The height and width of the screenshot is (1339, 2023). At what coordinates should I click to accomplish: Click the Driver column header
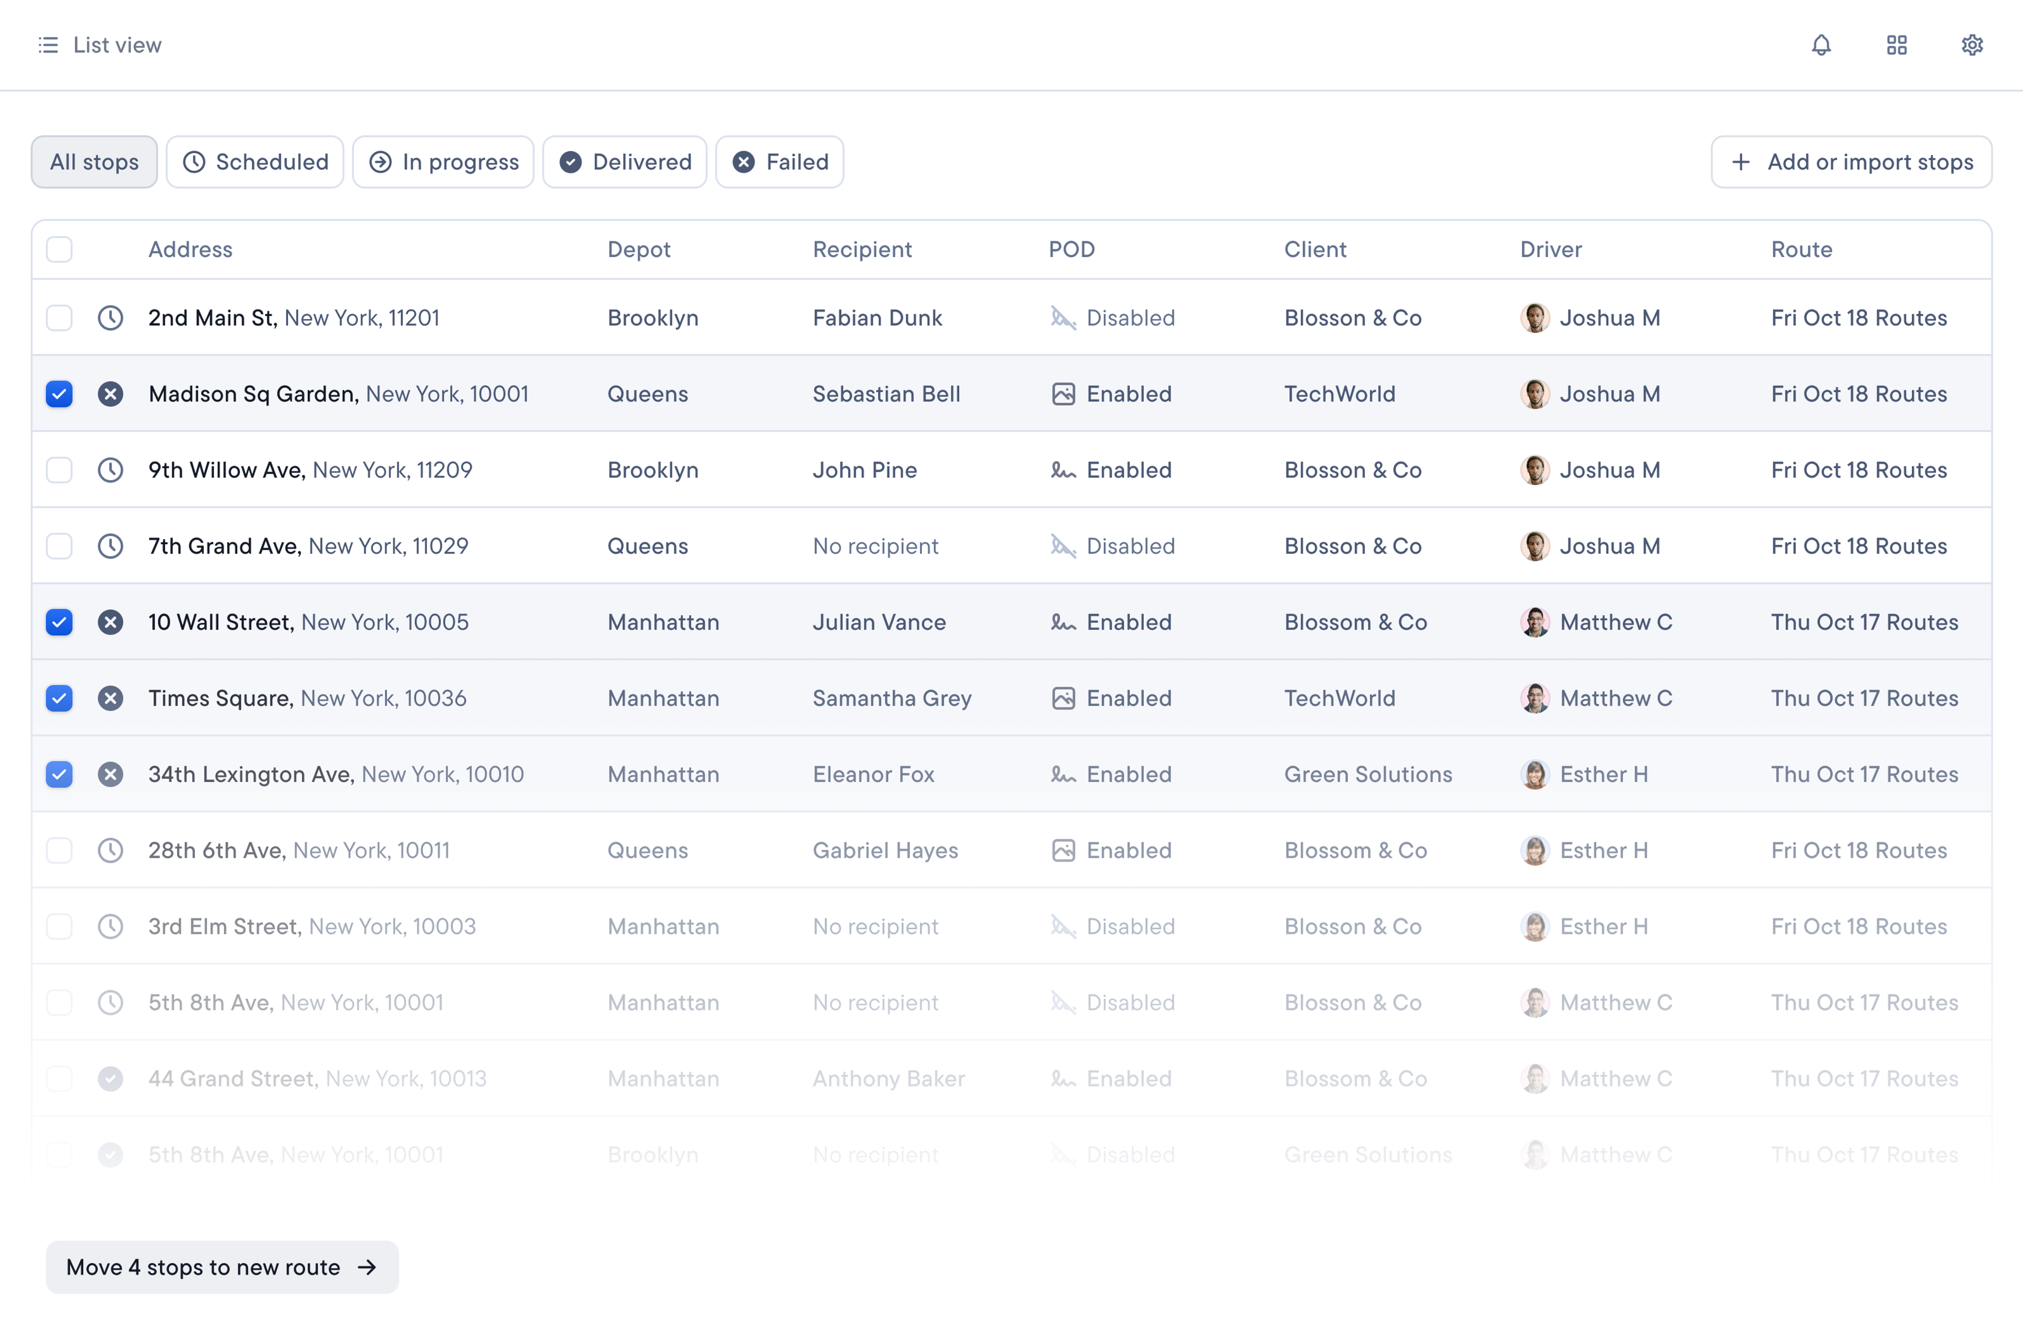tap(1551, 249)
